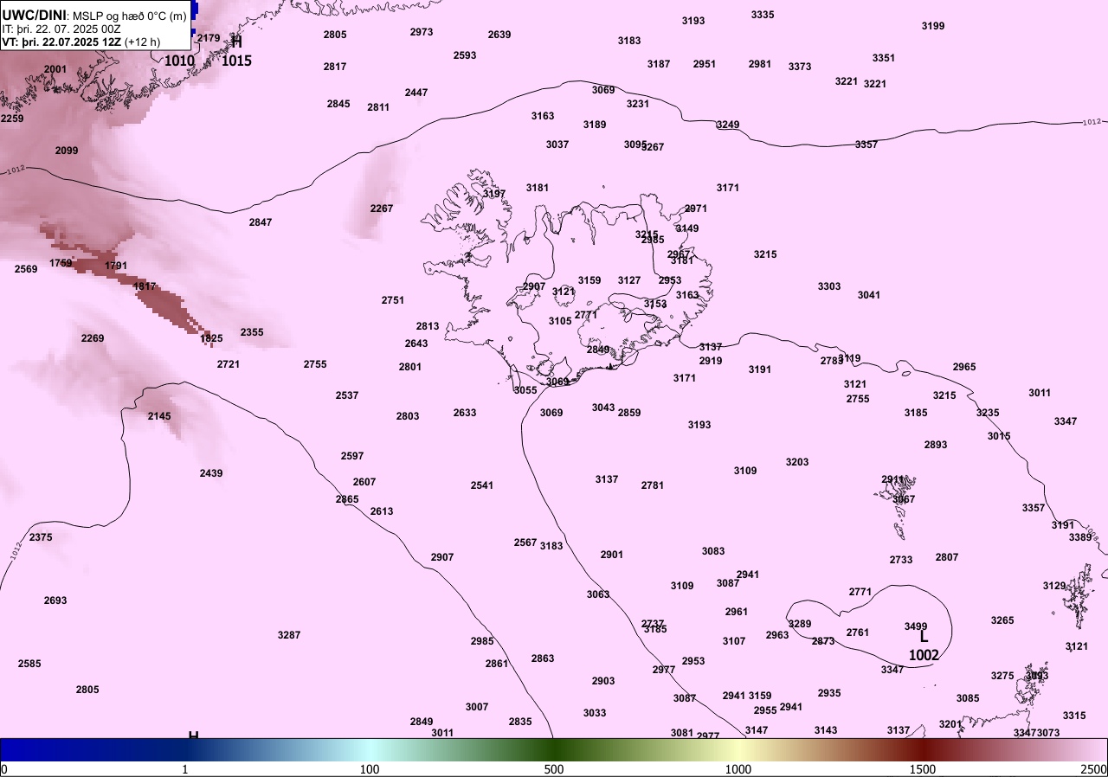Image resolution: width=1108 pixels, height=777 pixels.
Task: Click the 3499 height value
Action: pyautogui.click(x=916, y=626)
